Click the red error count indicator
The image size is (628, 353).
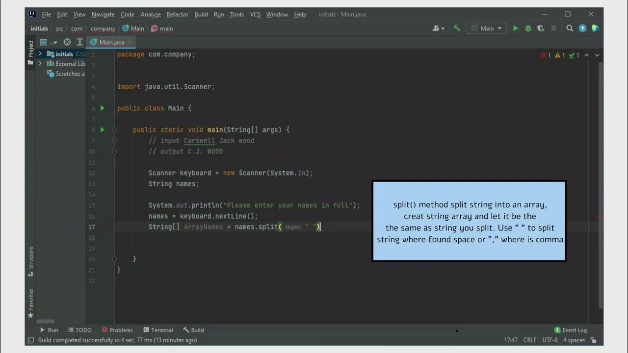(546, 55)
